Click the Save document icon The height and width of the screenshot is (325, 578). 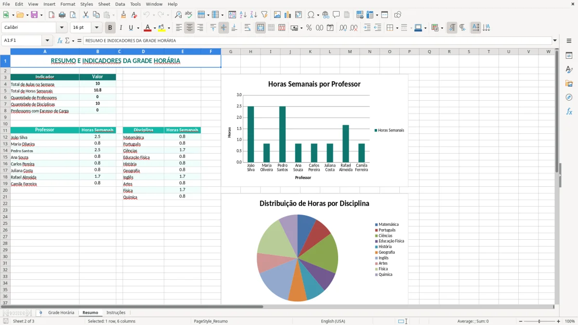click(34, 15)
